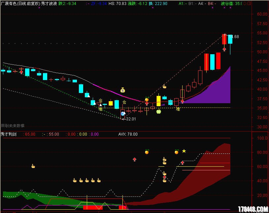The image size is (269, 213).
Task: Click the orange icon beside the star in lower panel
Action: coord(177,151)
